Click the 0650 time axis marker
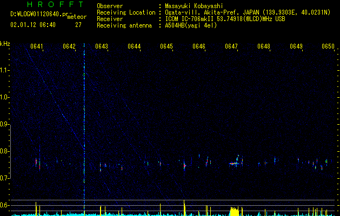340x216 pixels. tap(328, 46)
